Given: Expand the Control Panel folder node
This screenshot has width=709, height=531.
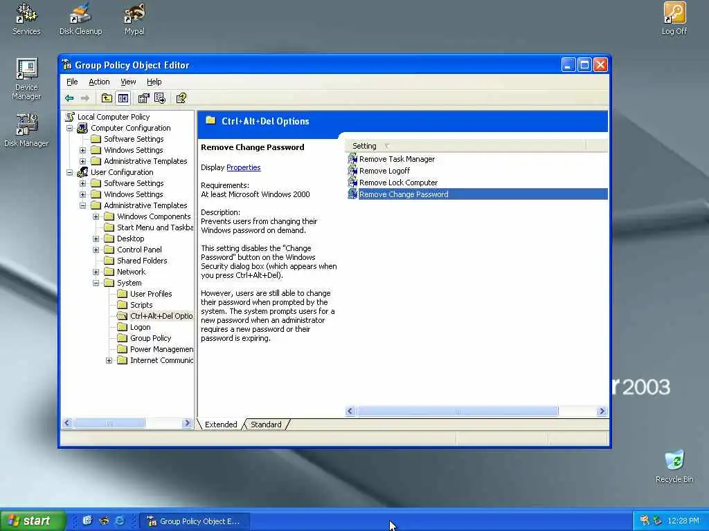Looking at the screenshot, I should 96,250.
